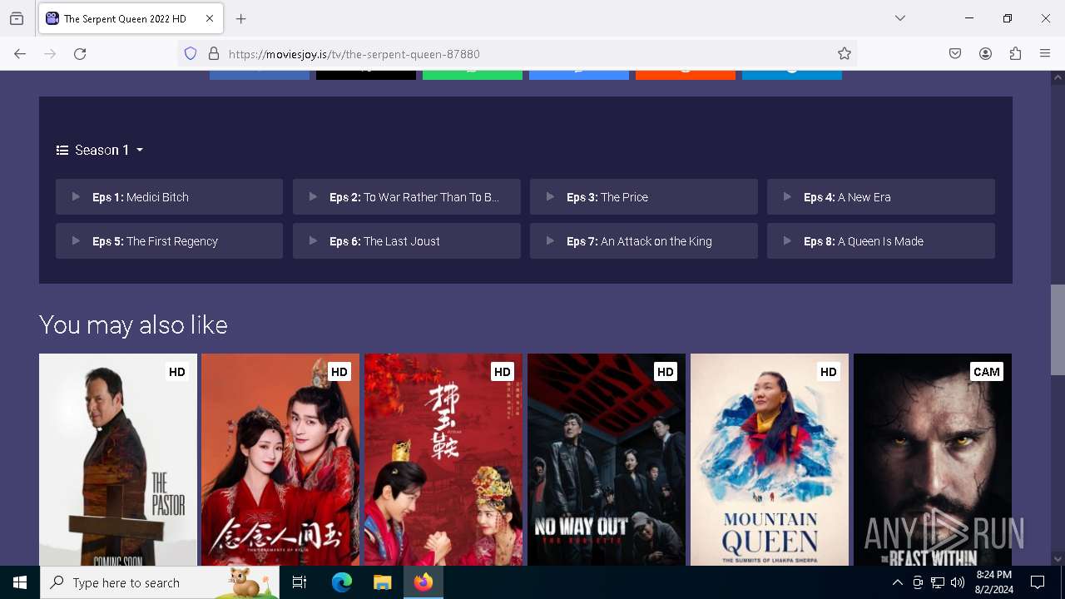Play Eps 4: A New Era
The image size is (1065, 599).
point(880,197)
